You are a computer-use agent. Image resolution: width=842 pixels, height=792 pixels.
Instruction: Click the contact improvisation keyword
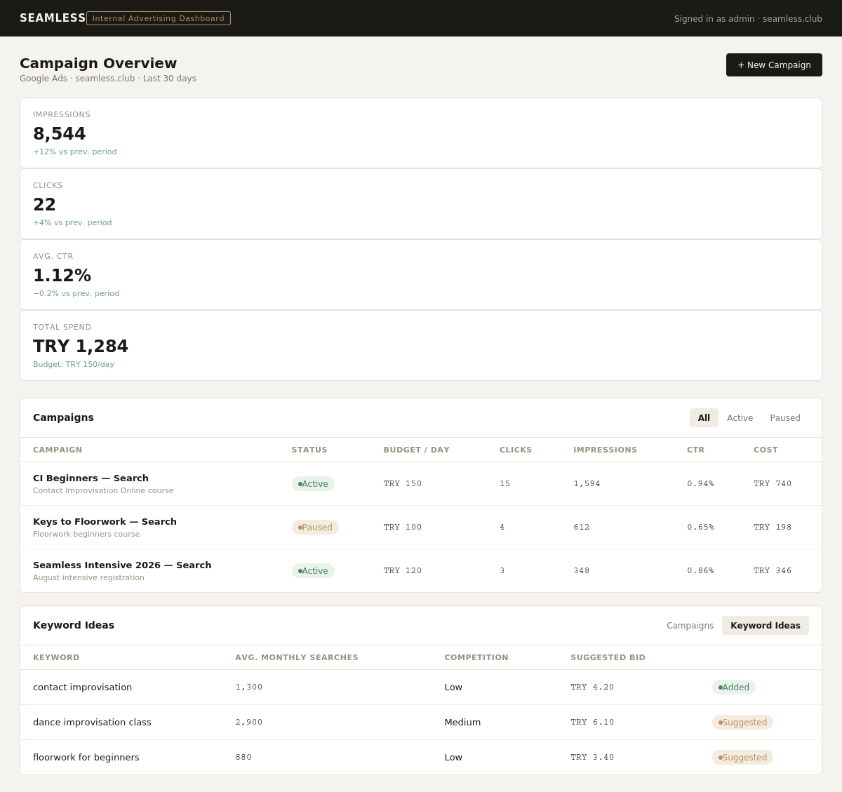(82, 687)
